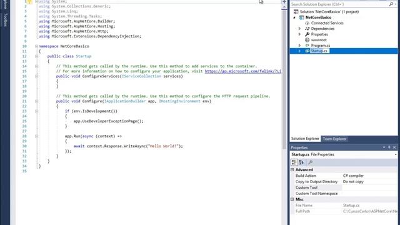Select Connected Services in Solution Explorer

pos(327,23)
